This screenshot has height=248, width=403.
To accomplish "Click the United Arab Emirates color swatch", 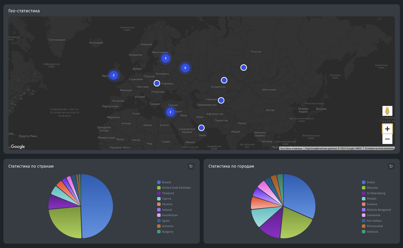I will (x=159, y=188).
